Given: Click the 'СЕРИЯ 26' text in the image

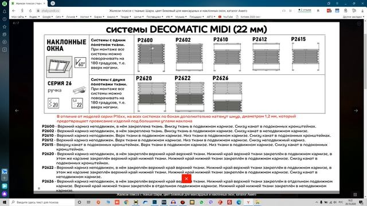Looking at the screenshot, I should point(60,84).
